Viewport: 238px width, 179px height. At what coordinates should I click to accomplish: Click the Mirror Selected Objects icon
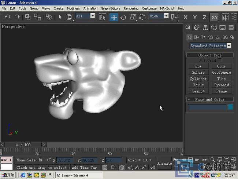tap(225, 17)
